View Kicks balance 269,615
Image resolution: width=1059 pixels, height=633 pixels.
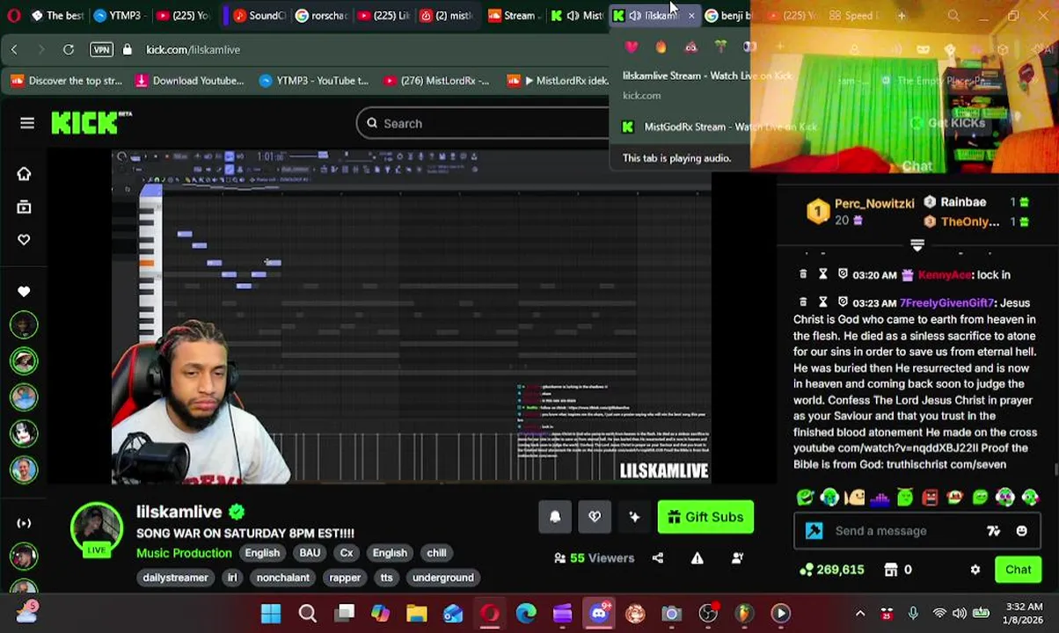831,570
